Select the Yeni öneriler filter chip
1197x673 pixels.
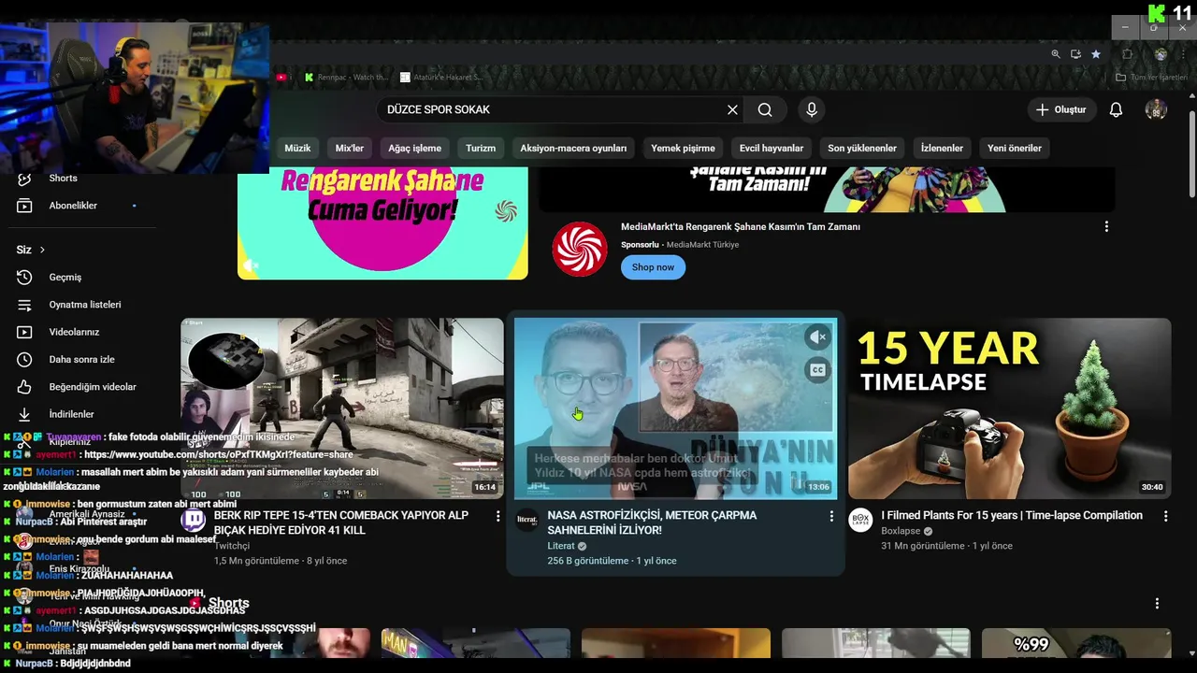pos(1015,148)
